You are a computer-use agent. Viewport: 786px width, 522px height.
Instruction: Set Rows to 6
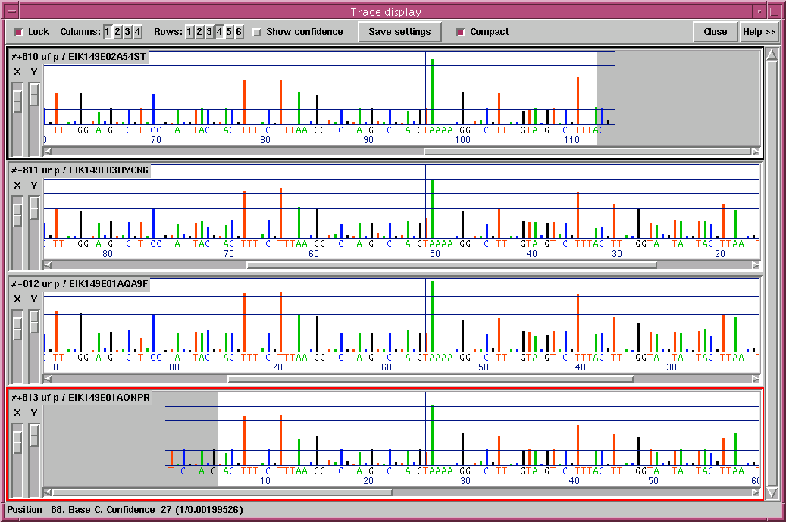tap(239, 32)
